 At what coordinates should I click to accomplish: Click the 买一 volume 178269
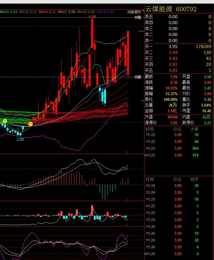pos(203,47)
